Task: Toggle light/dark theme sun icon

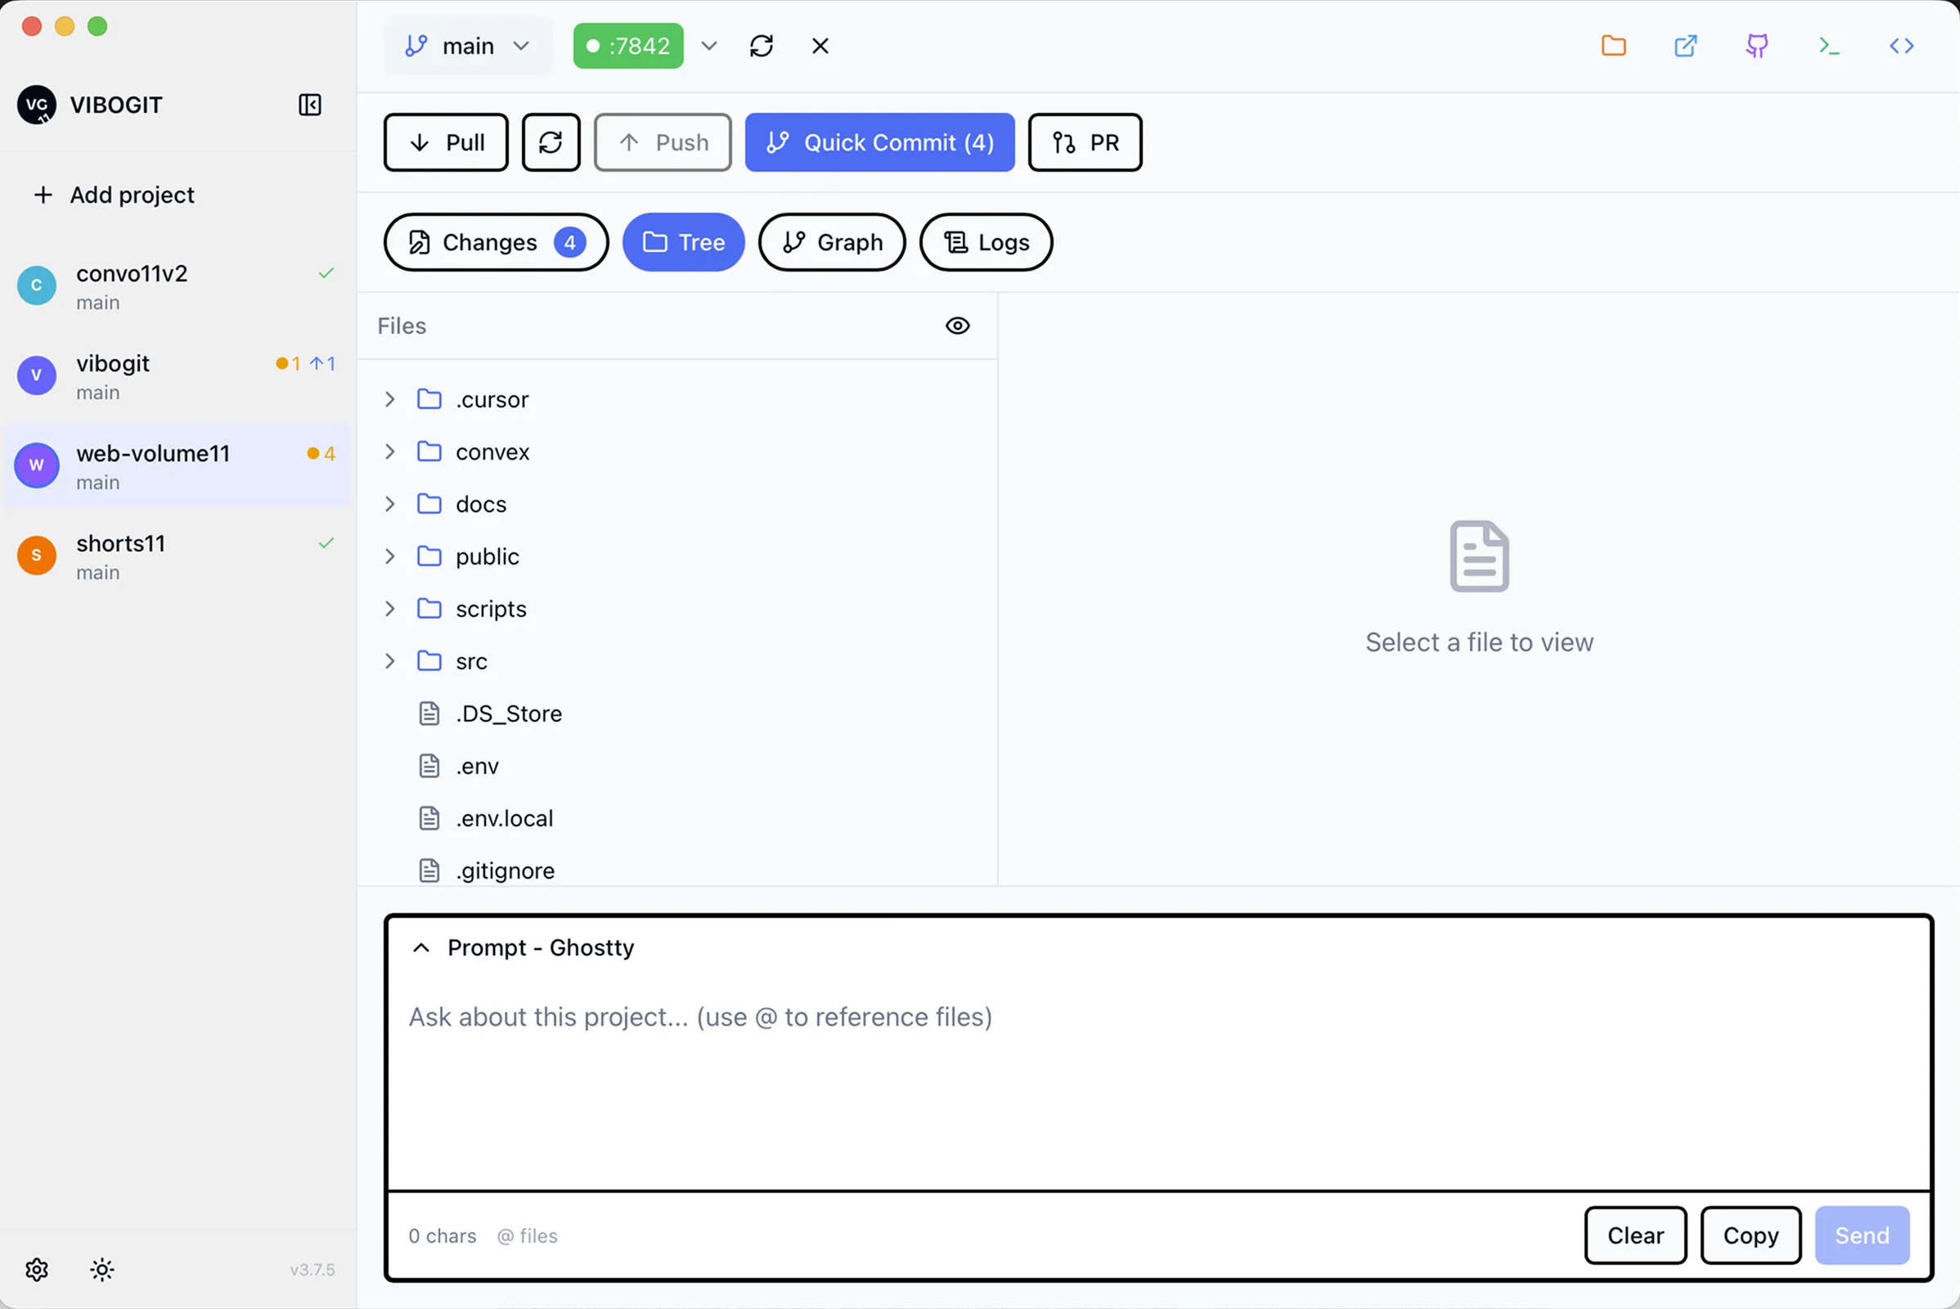Action: pos(101,1270)
